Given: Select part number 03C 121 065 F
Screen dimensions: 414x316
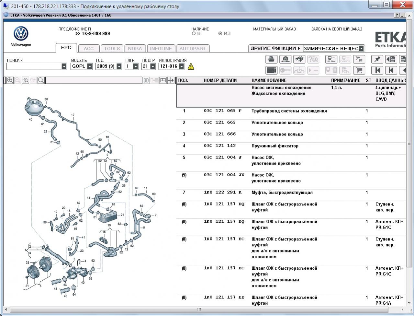Looking at the screenshot, I should point(223,111).
